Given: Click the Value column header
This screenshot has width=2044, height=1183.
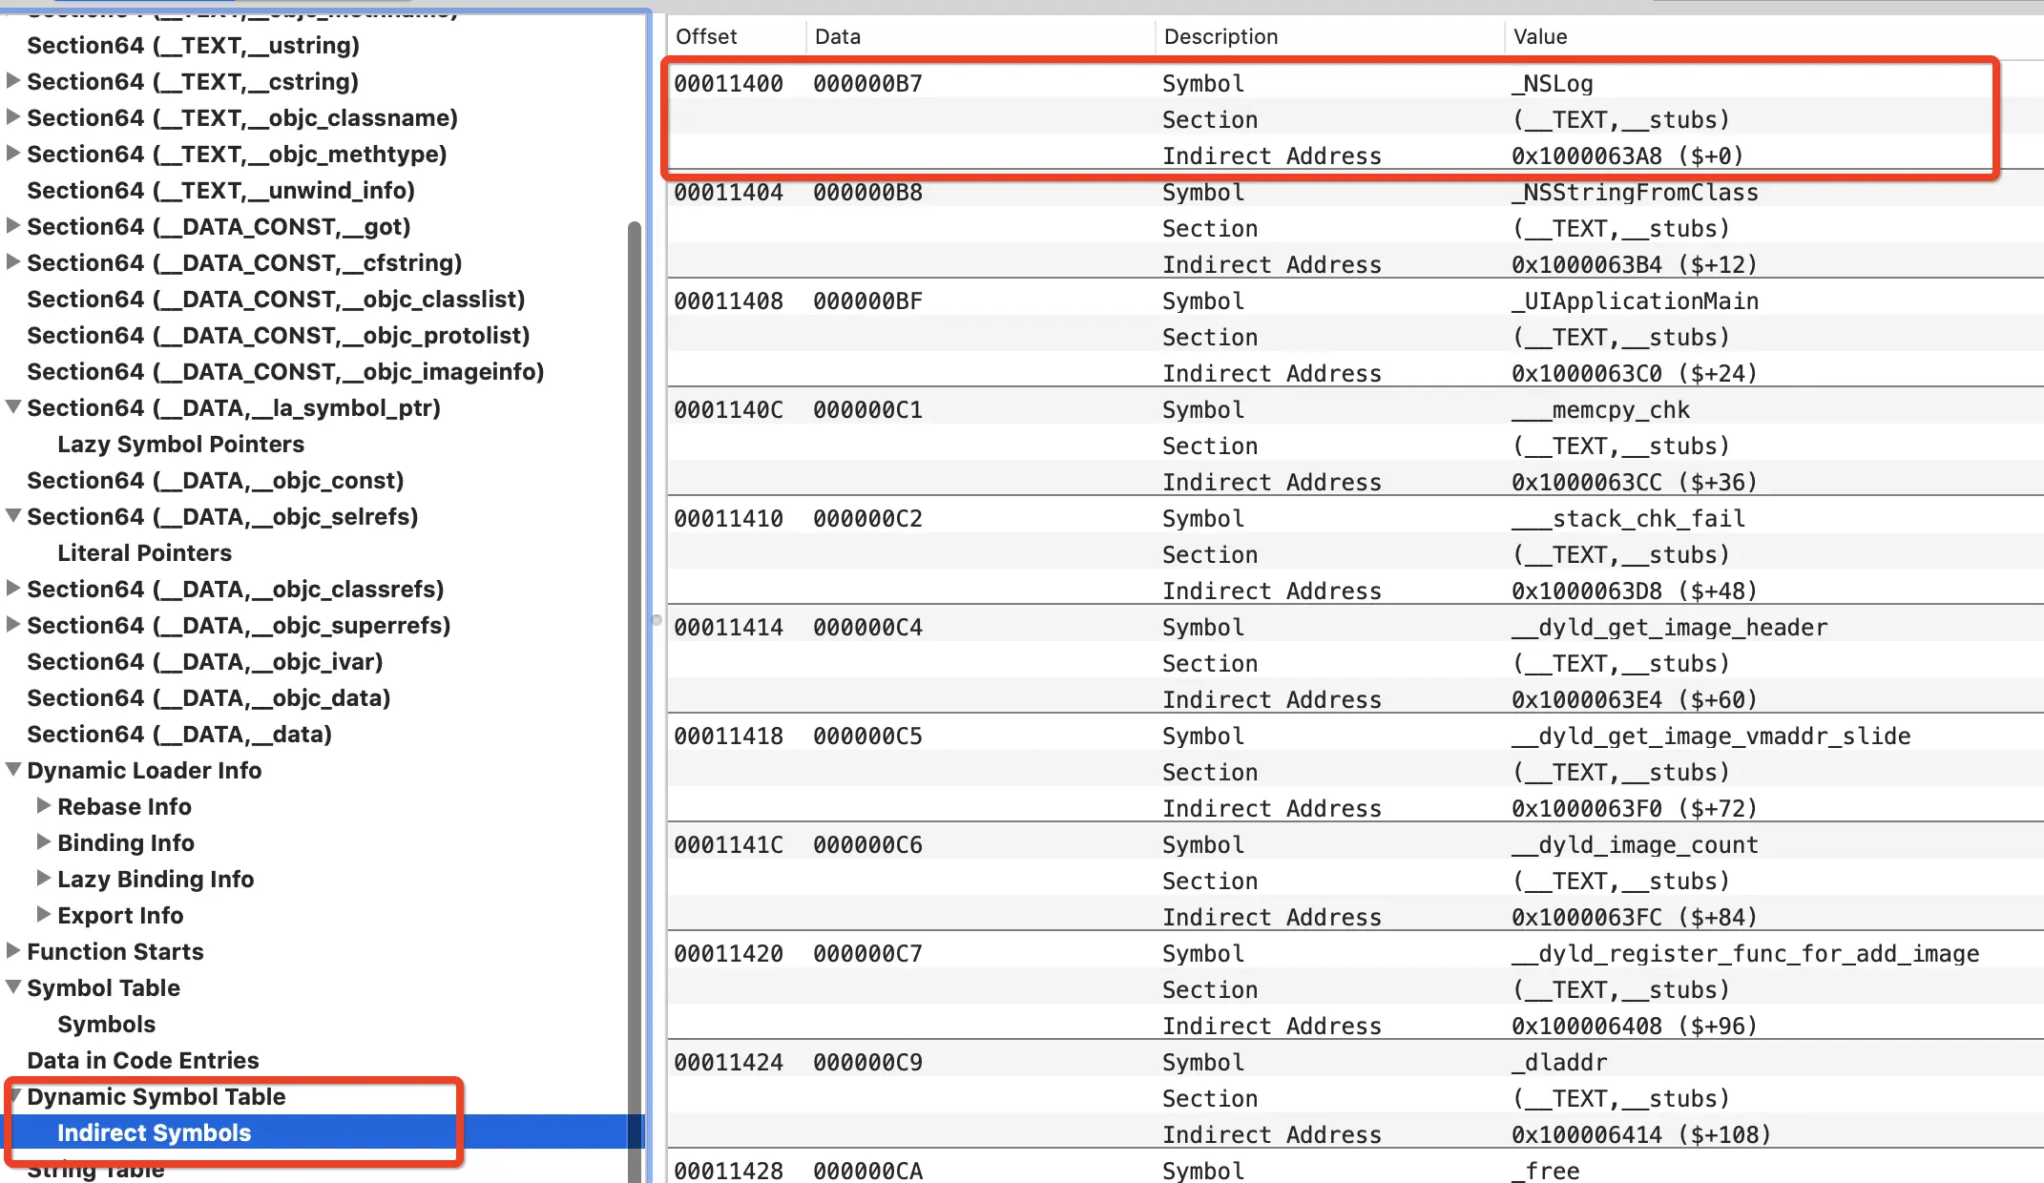Looking at the screenshot, I should pyautogui.click(x=1540, y=36).
